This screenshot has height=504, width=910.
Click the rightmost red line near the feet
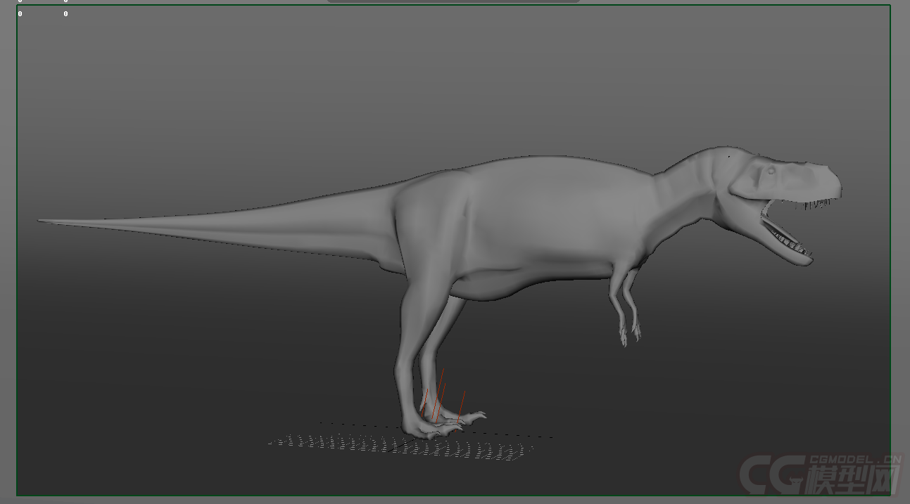462,406
